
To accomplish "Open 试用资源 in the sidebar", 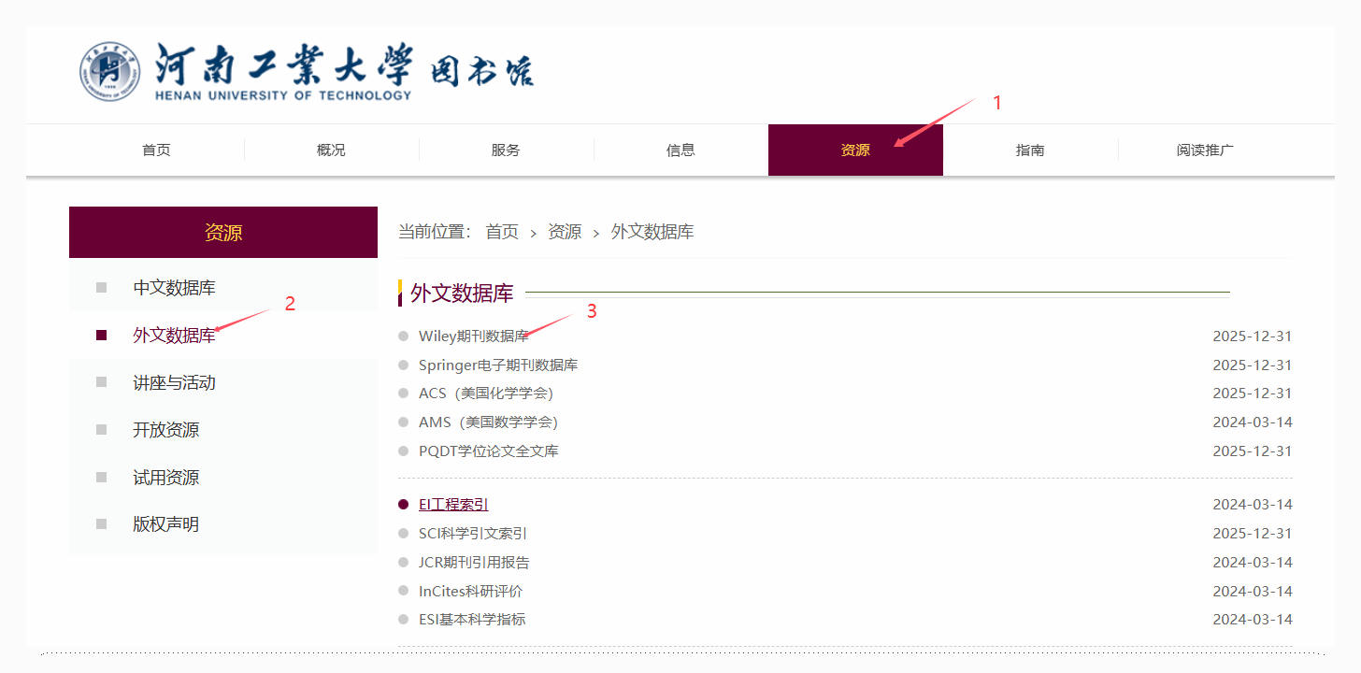I will click(165, 478).
